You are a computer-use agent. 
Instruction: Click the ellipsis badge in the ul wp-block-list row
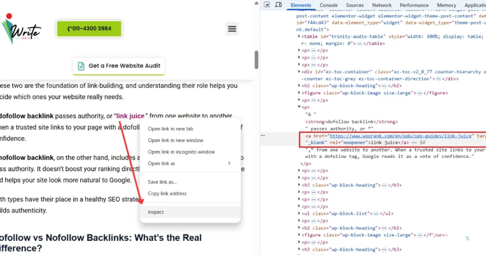click(x=376, y=214)
